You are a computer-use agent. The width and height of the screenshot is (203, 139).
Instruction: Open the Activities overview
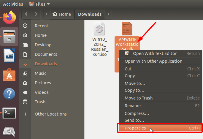click(x=13, y=4)
